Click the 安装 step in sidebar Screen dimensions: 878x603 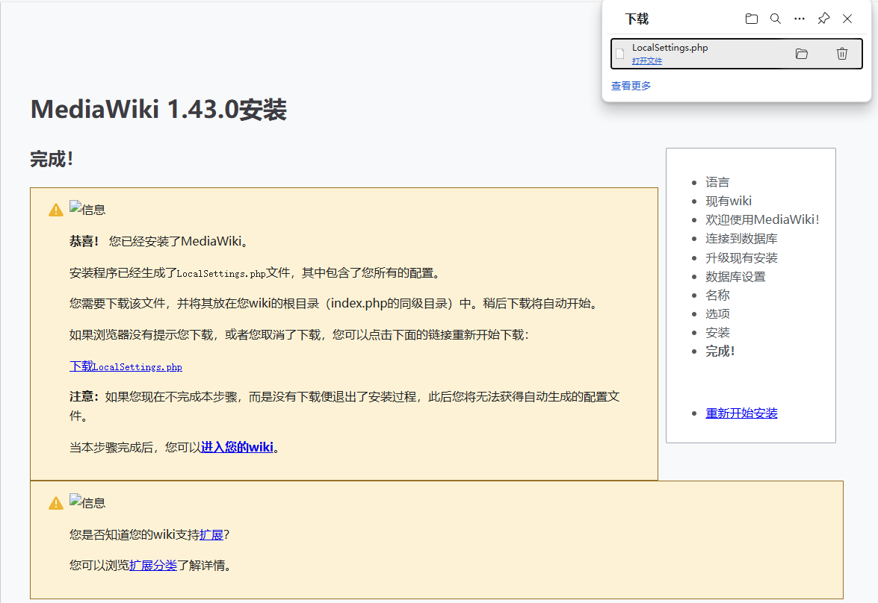point(717,333)
